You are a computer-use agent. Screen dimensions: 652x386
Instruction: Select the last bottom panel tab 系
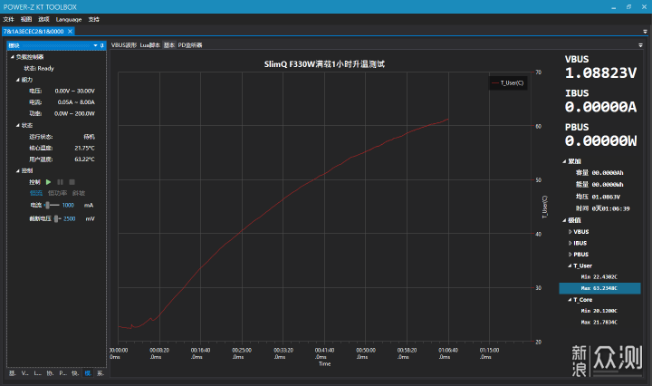click(101, 373)
